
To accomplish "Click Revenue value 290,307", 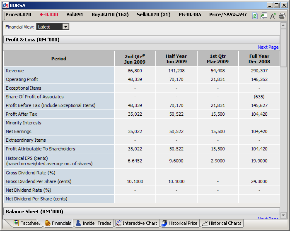I will pos(259,71).
